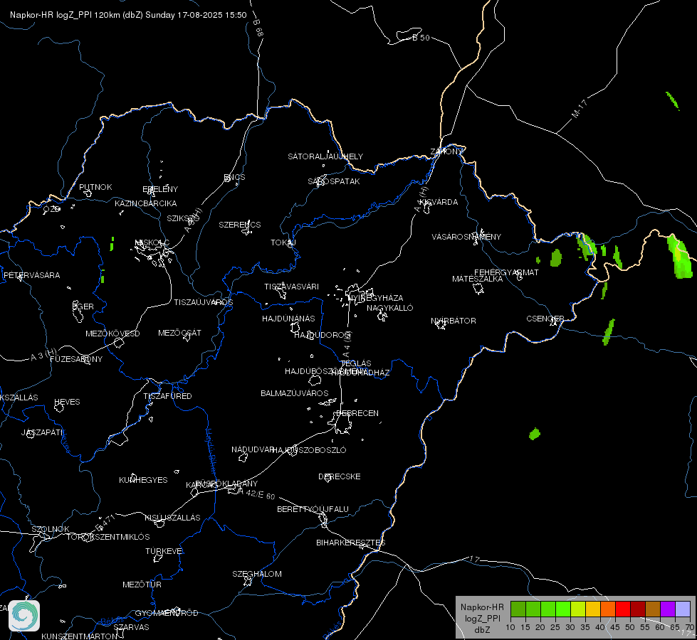Click the HAJDÚNÁNÁS town label

[x=288, y=319]
